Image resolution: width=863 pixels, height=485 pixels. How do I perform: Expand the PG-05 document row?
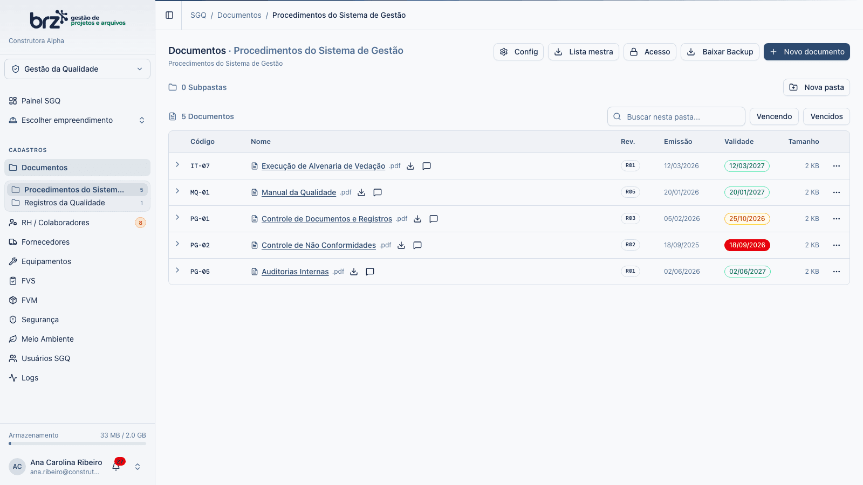click(177, 271)
